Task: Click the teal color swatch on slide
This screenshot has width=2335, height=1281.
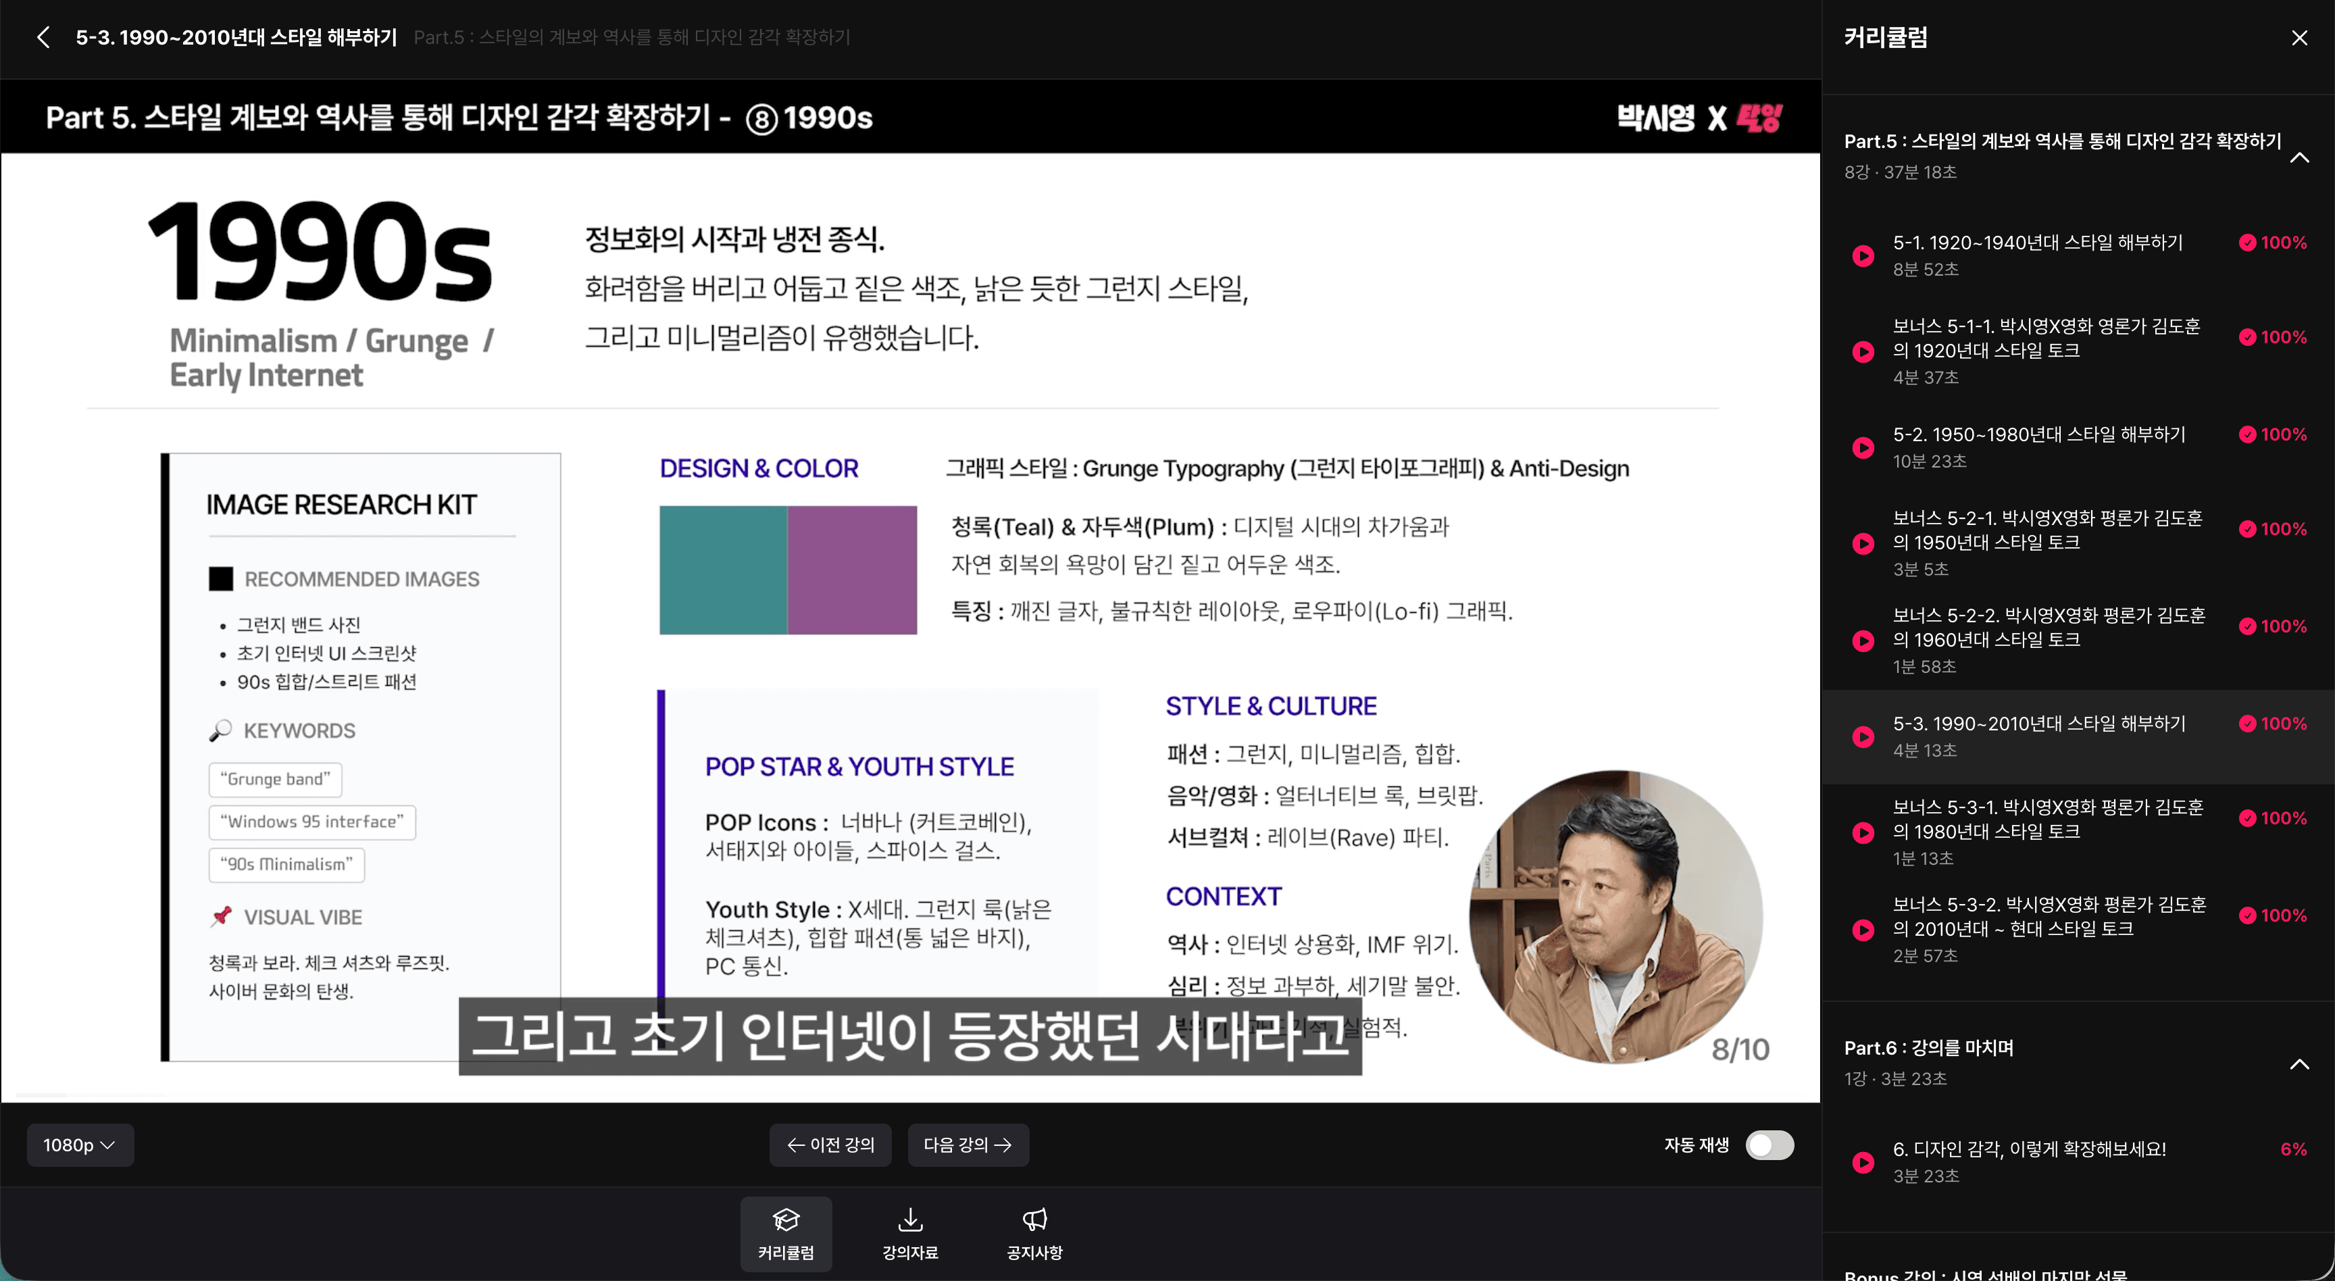Action: [724, 570]
